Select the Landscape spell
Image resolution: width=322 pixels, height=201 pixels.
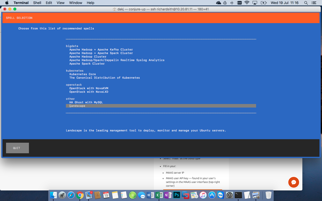click(x=161, y=106)
